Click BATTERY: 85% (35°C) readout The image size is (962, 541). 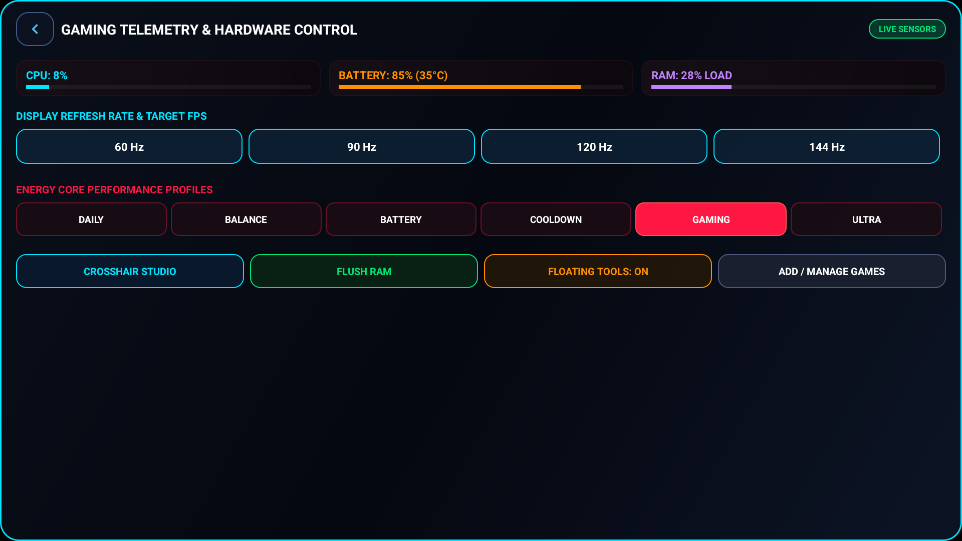pos(393,75)
